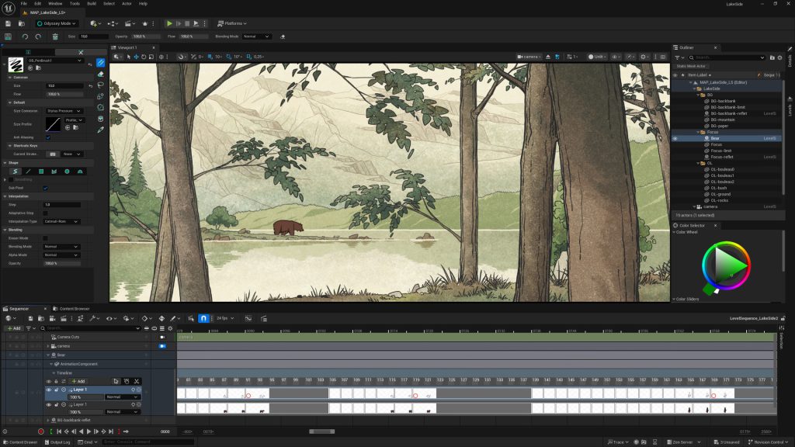Choose the rectangle shape icon
This screenshot has width=795, height=447.
click(41, 172)
